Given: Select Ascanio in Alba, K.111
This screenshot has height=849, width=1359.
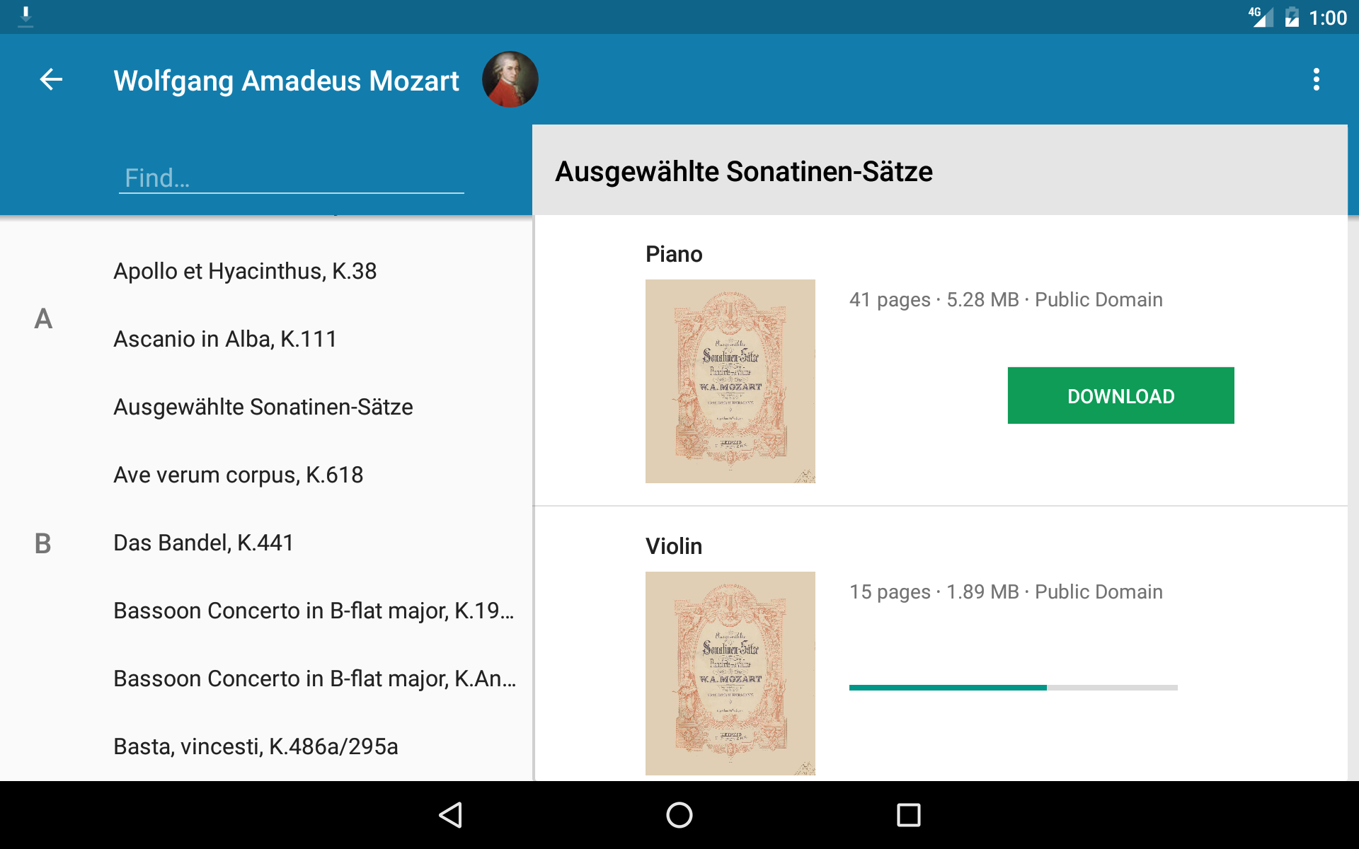Looking at the screenshot, I should pyautogui.click(x=225, y=339).
